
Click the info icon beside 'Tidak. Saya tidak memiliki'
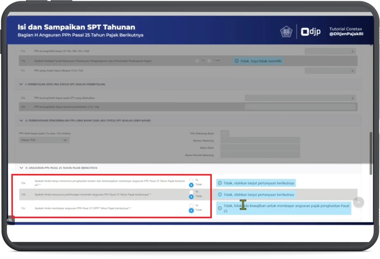coord(236,61)
